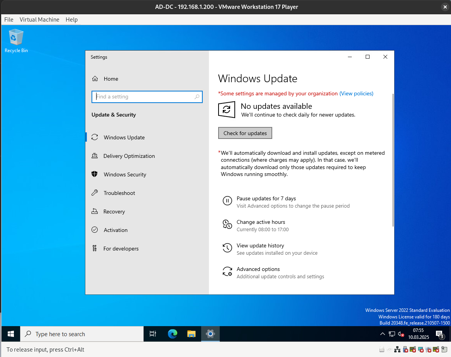This screenshot has width=451, height=357.
Task: Click the Home icon in Settings
Action: click(x=95, y=79)
